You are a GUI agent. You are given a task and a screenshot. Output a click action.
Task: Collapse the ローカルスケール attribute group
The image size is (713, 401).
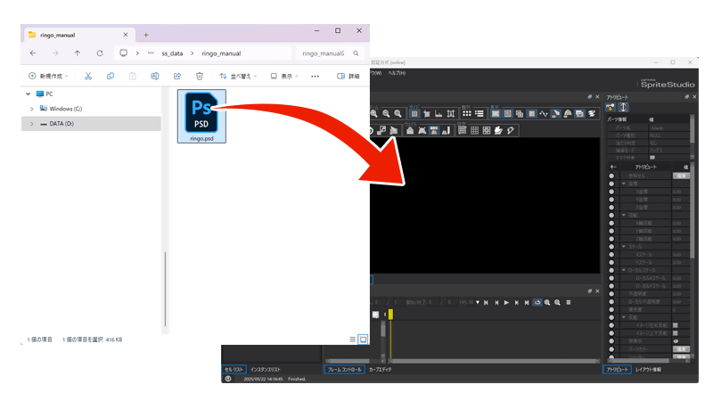coord(624,270)
